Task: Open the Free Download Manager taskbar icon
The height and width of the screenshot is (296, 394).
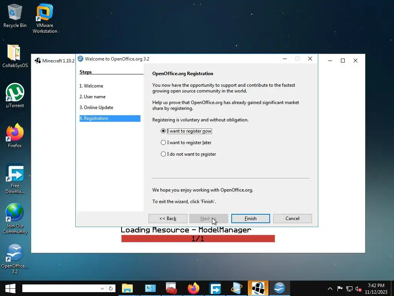Action: (215, 288)
